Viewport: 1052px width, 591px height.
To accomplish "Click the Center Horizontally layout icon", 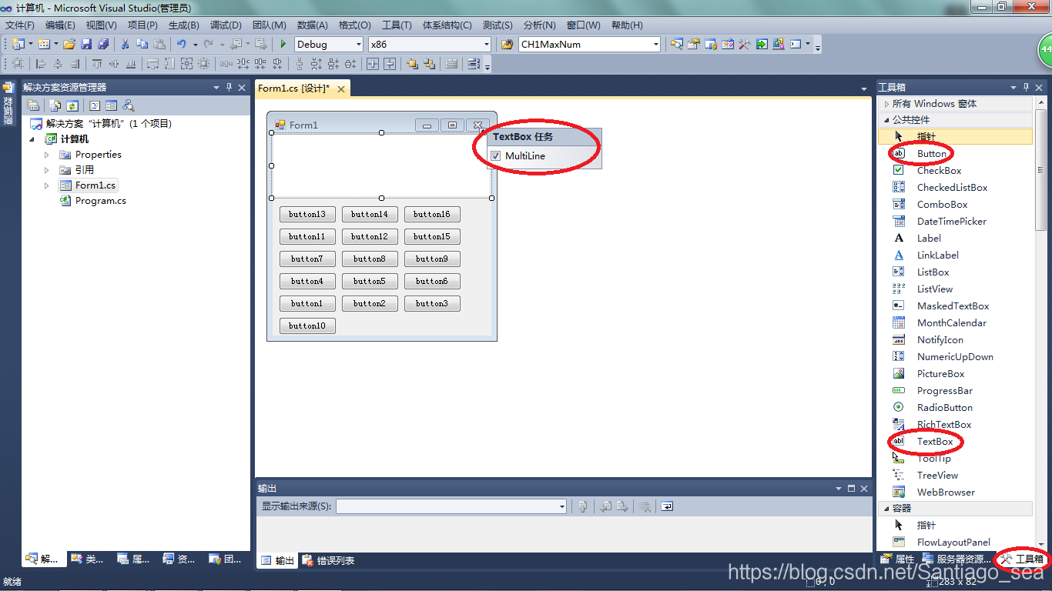I will point(372,64).
